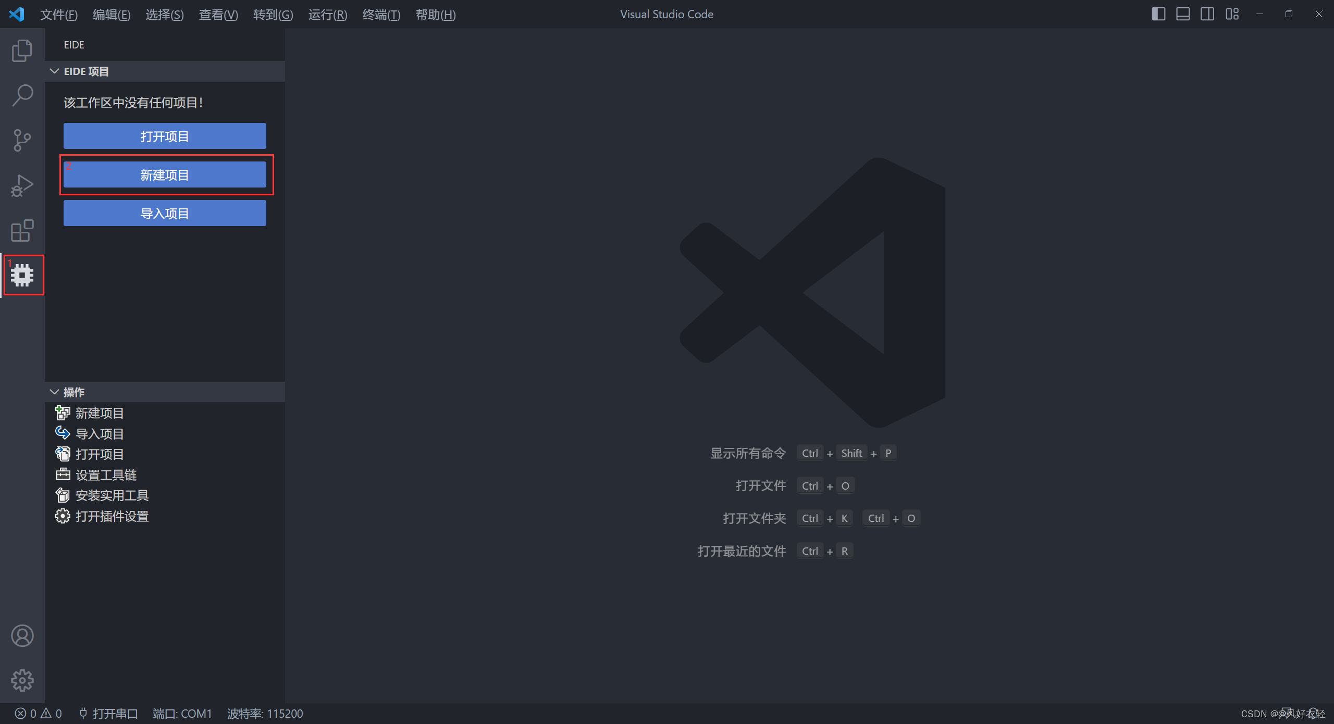
Task: Toggle bottom panel layout icon
Action: 1183,14
